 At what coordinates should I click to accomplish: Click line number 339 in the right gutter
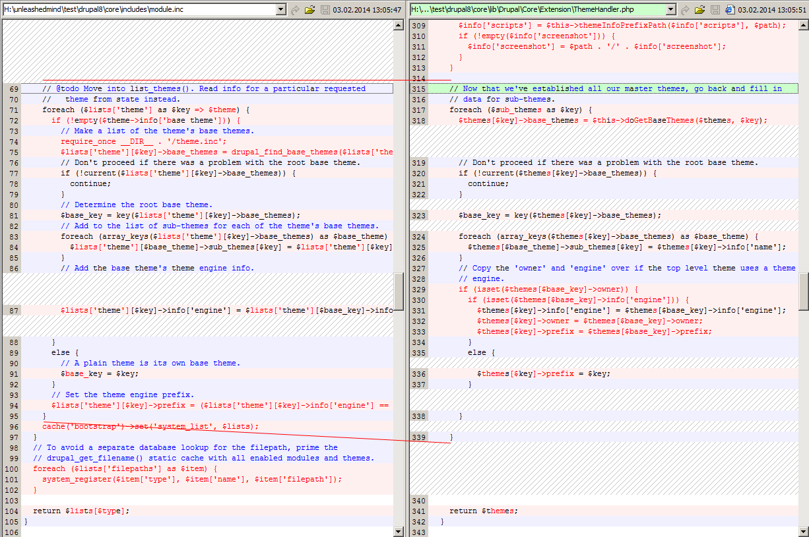pos(418,436)
